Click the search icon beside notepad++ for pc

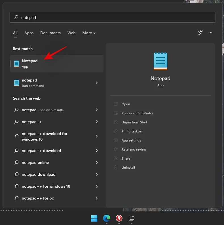16,198
